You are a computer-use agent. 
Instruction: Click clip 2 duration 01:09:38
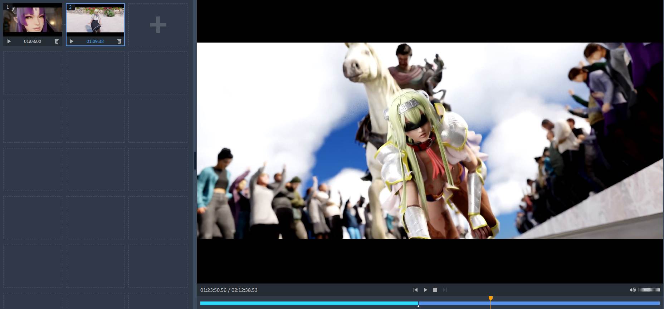click(95, 41)
